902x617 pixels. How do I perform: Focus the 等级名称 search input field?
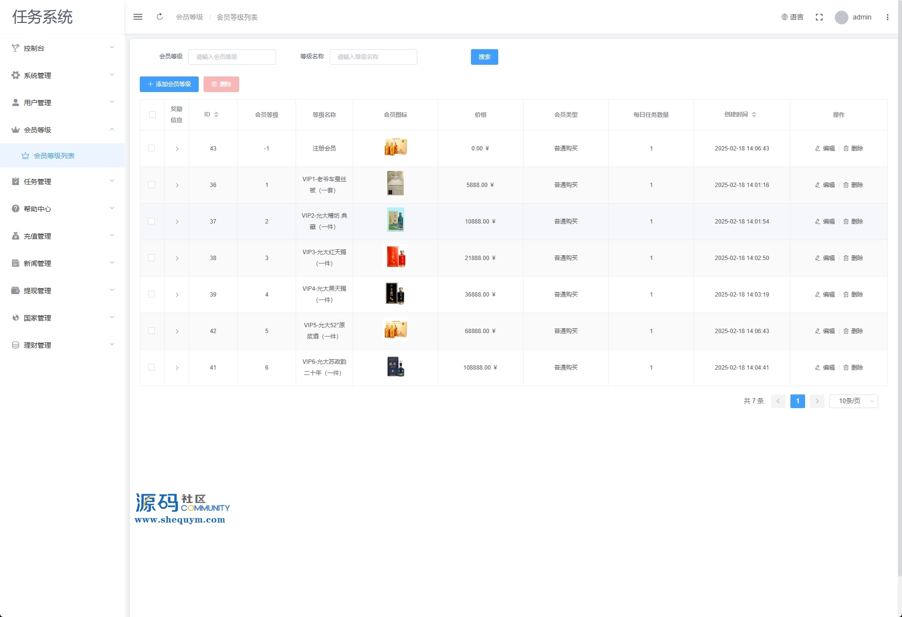373,57
